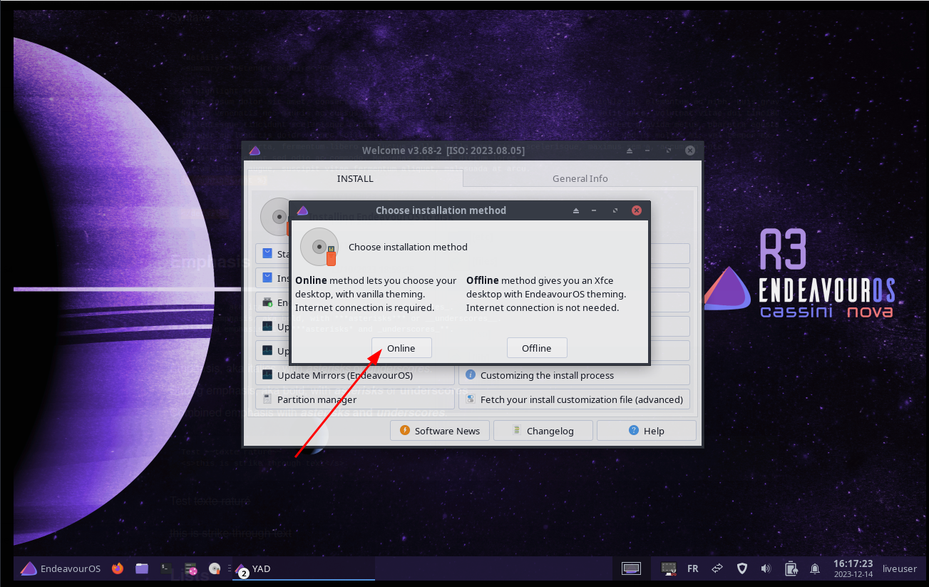Viewport: 929px width, 587px height.
Task: Open the notifications bell icon
Action: click(815, 568)
